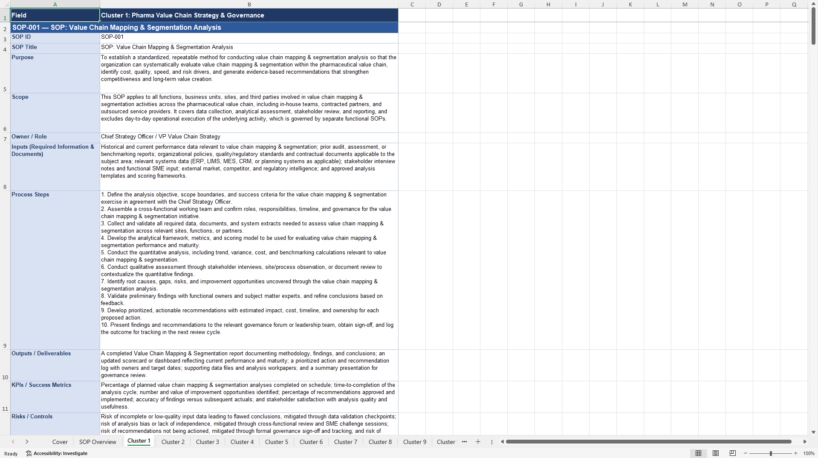The width and height of the screenshot is (818, 458).
Task: Click the 'Ready' status bar indicator
Action: click(x=11, y=454)
